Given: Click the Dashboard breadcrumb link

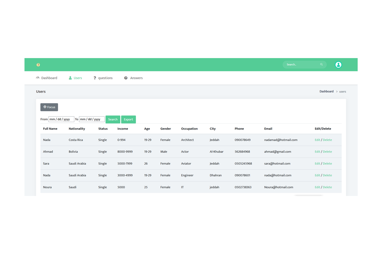Looking at the screenshot, I should 326,91.
